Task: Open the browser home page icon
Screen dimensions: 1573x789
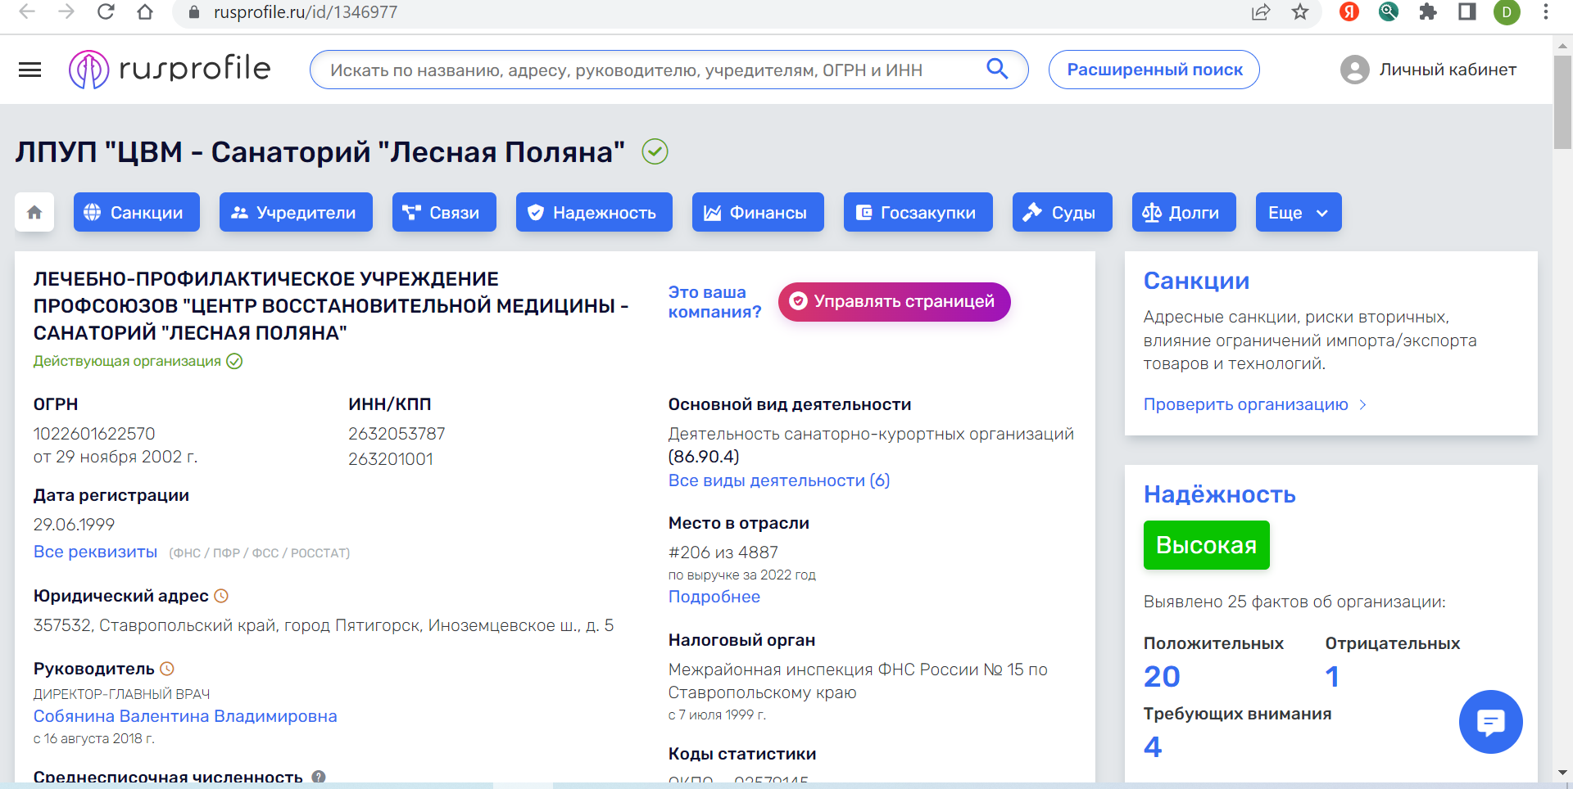Action: click(x=145, y=12)
